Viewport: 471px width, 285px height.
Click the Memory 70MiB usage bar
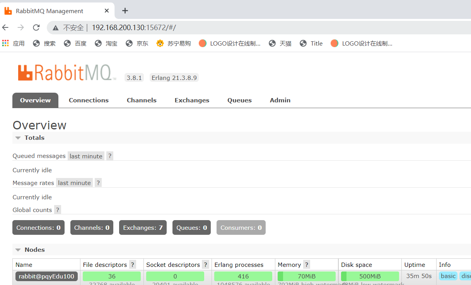point(307,276)
